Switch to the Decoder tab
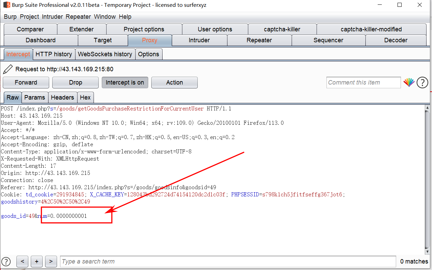The width and height of the screenshot is (432, 270). tap(396, 40)
